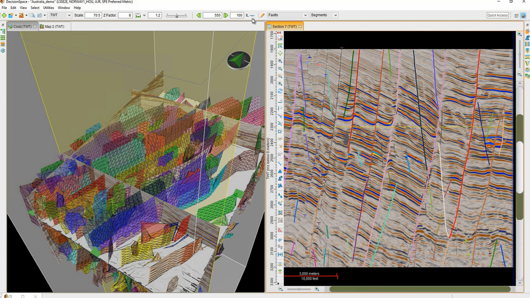Open the TWT domain dropdown
Viewport: 530px width, 298px height.
click(x=60, y=15)
